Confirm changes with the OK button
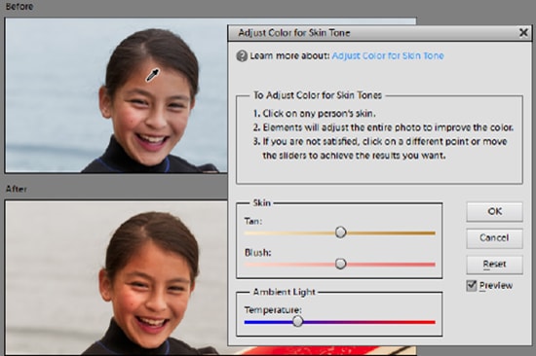536x356 pixels. pos(495,211)
